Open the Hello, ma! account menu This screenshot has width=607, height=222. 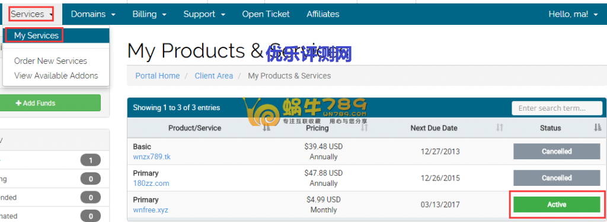point(573,14)
